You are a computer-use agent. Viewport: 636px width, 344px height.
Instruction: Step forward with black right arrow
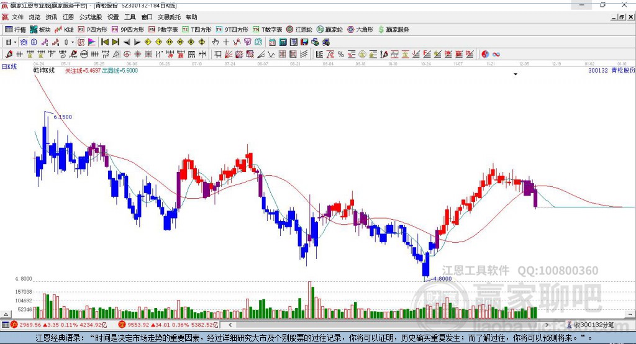point(137,42)
